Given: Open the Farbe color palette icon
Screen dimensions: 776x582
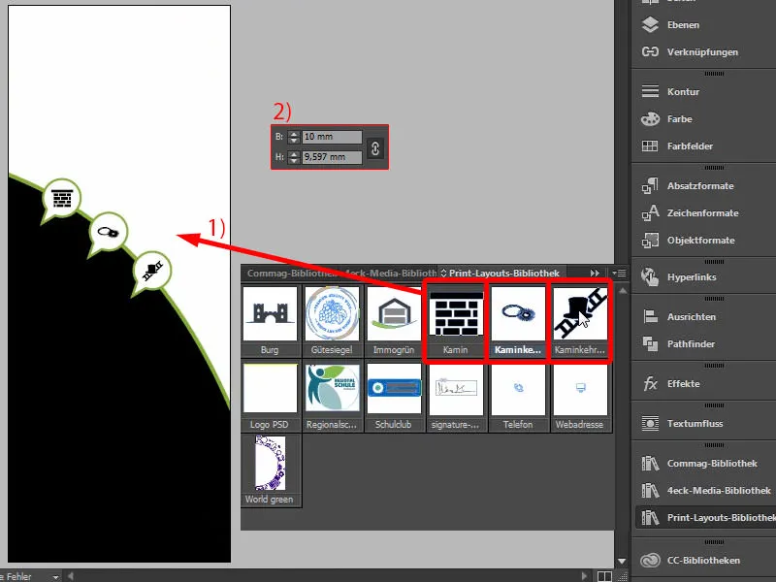Looking at the screenshot, I should [650, 118].
